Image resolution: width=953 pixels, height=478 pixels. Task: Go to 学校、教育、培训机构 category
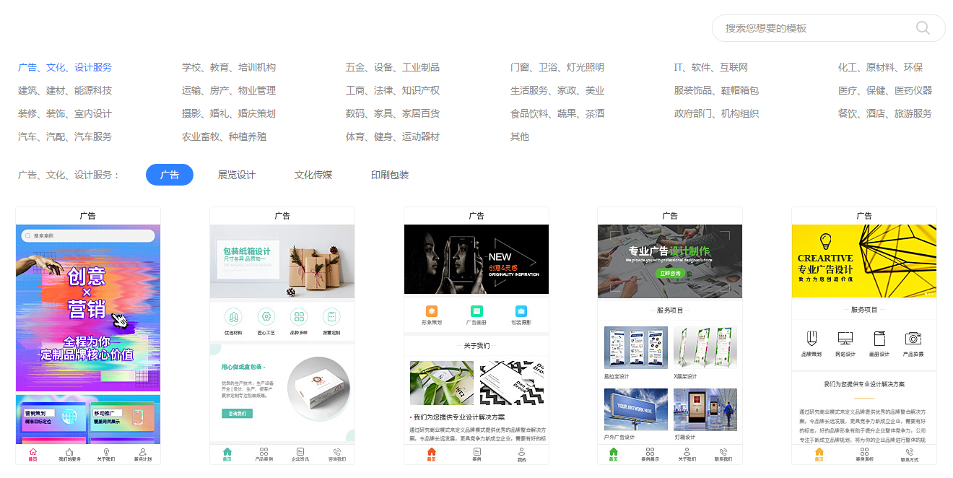pyautogui.click(x=229, y=67)
